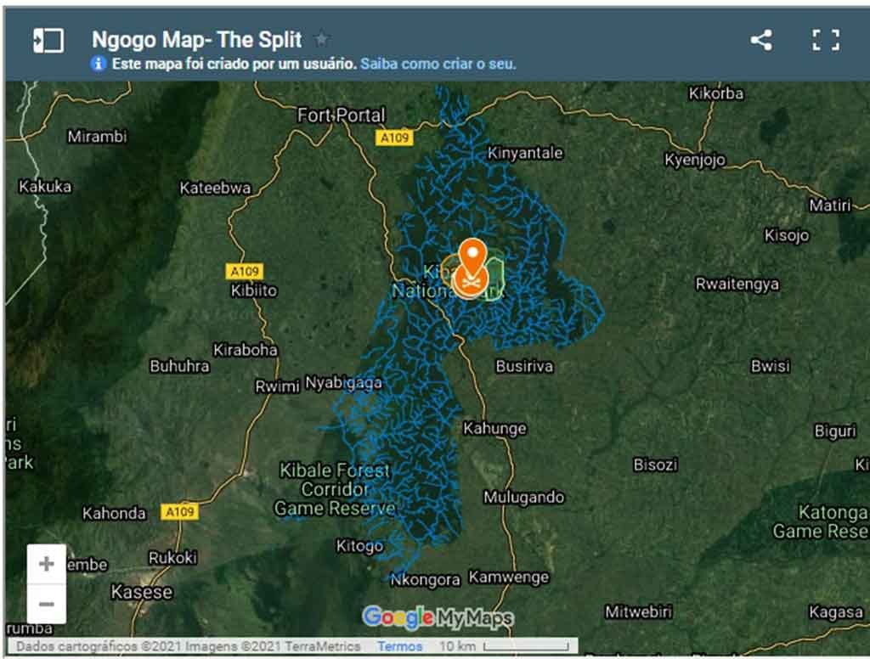Click the orange crossed-tools marker below the pin

pos(468,280)
